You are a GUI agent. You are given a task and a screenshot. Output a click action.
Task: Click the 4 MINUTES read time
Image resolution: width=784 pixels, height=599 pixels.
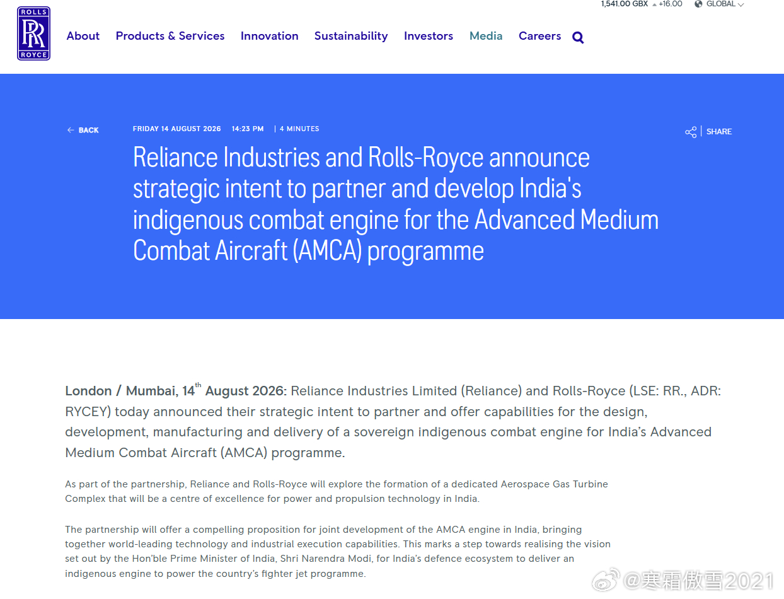(x=299, y=129)
